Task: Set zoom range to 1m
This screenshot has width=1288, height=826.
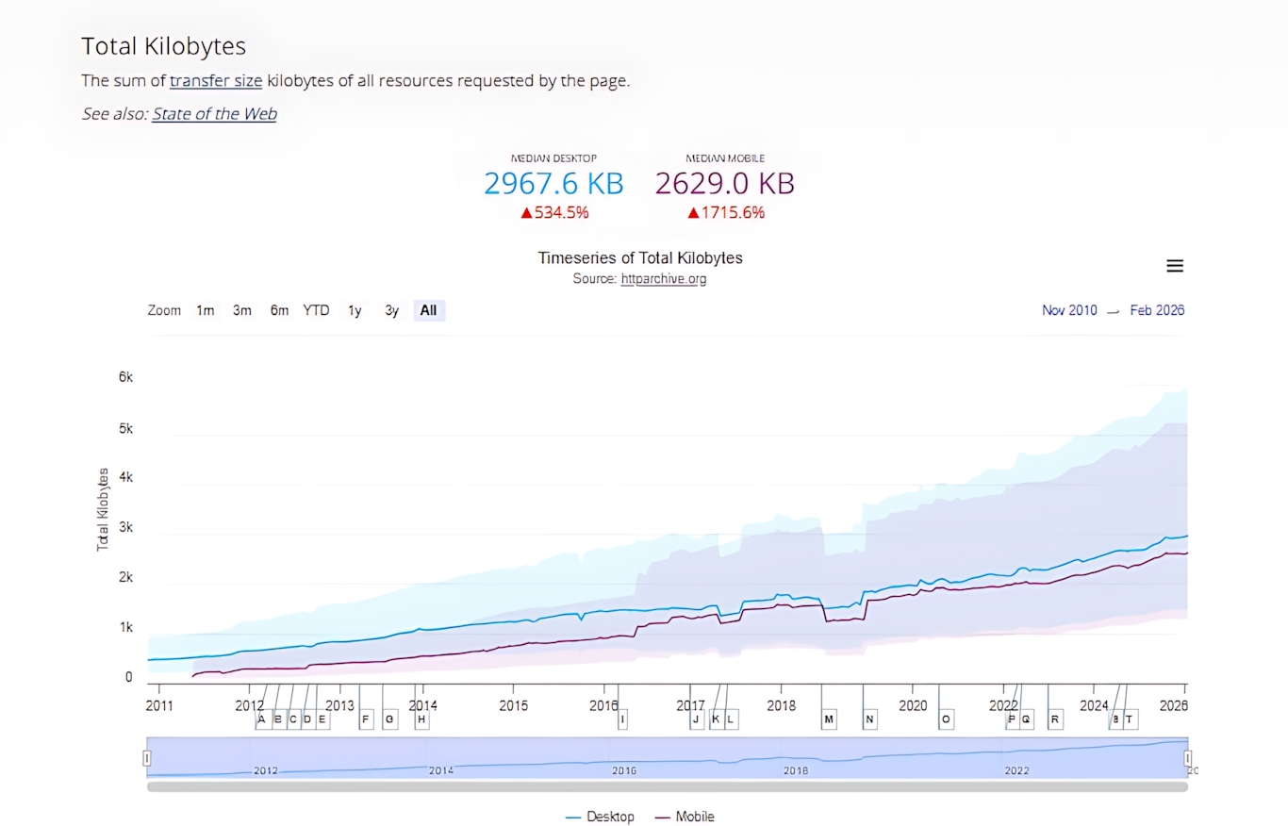Action: point(206,310)
